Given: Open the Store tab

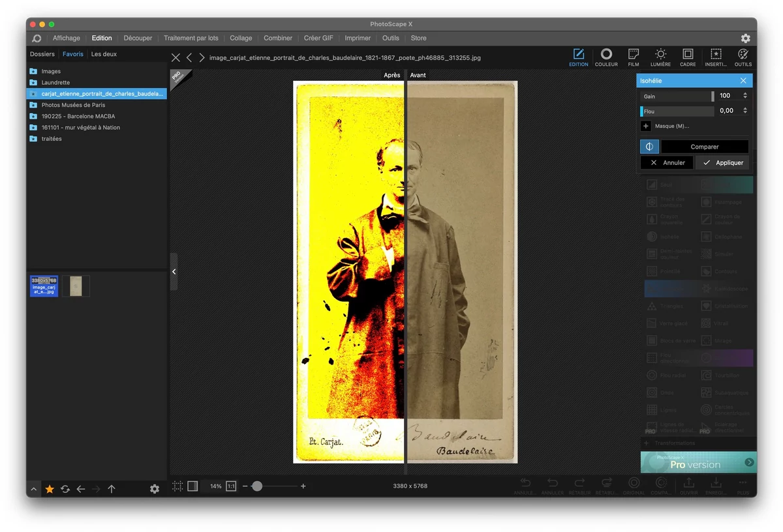Looking at the screenshot, I should [x=418, y=38].
